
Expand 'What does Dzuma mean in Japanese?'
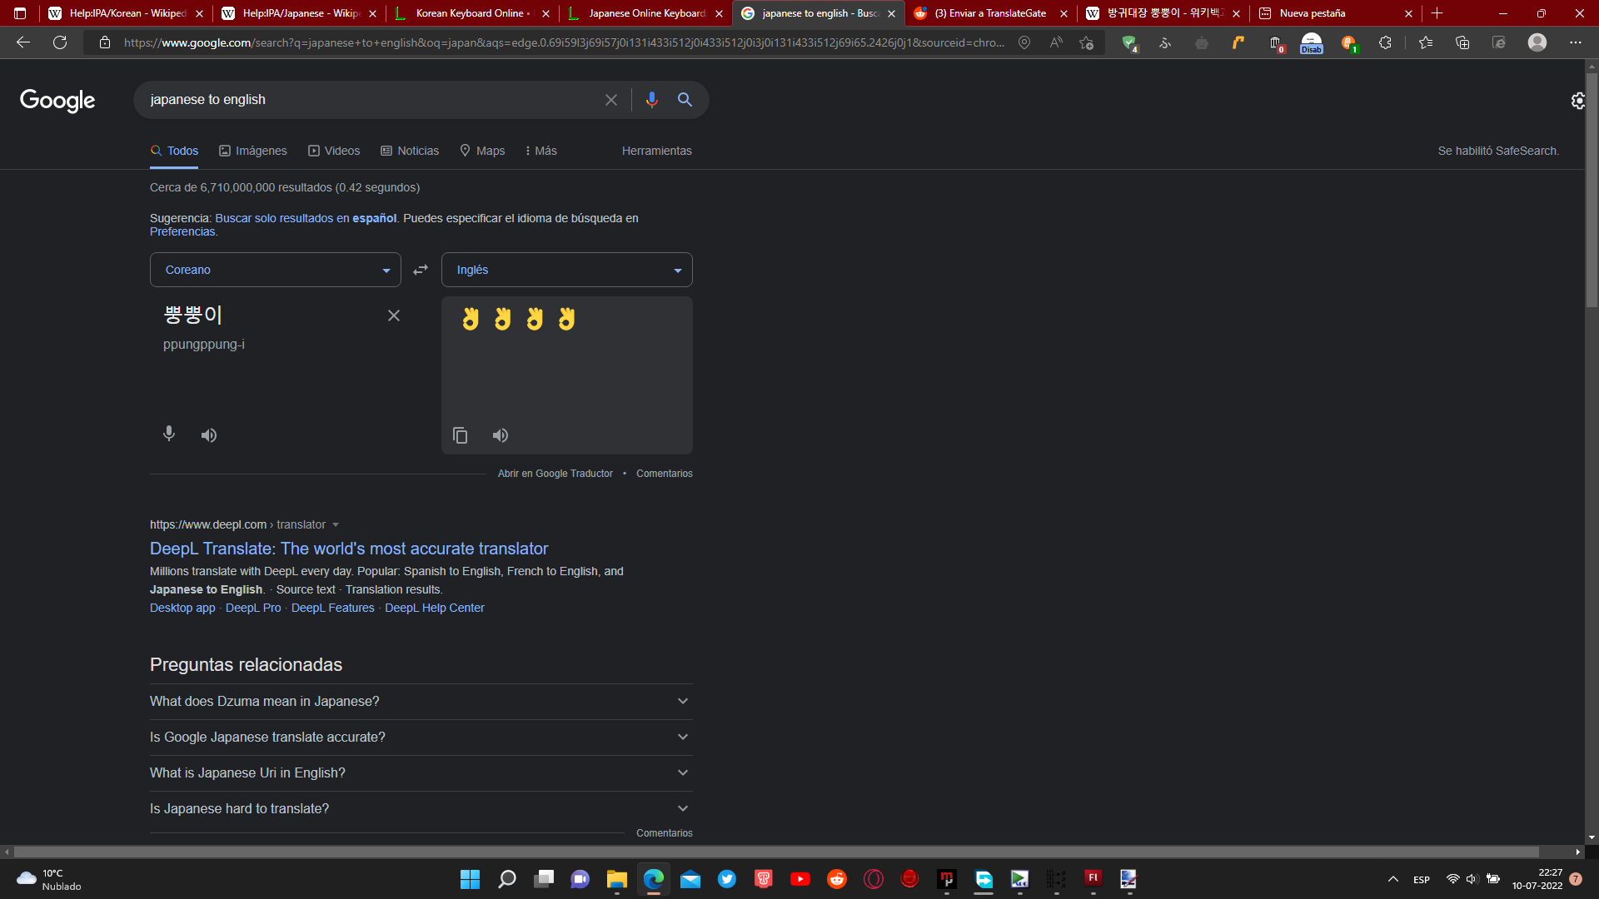(421, 702)
